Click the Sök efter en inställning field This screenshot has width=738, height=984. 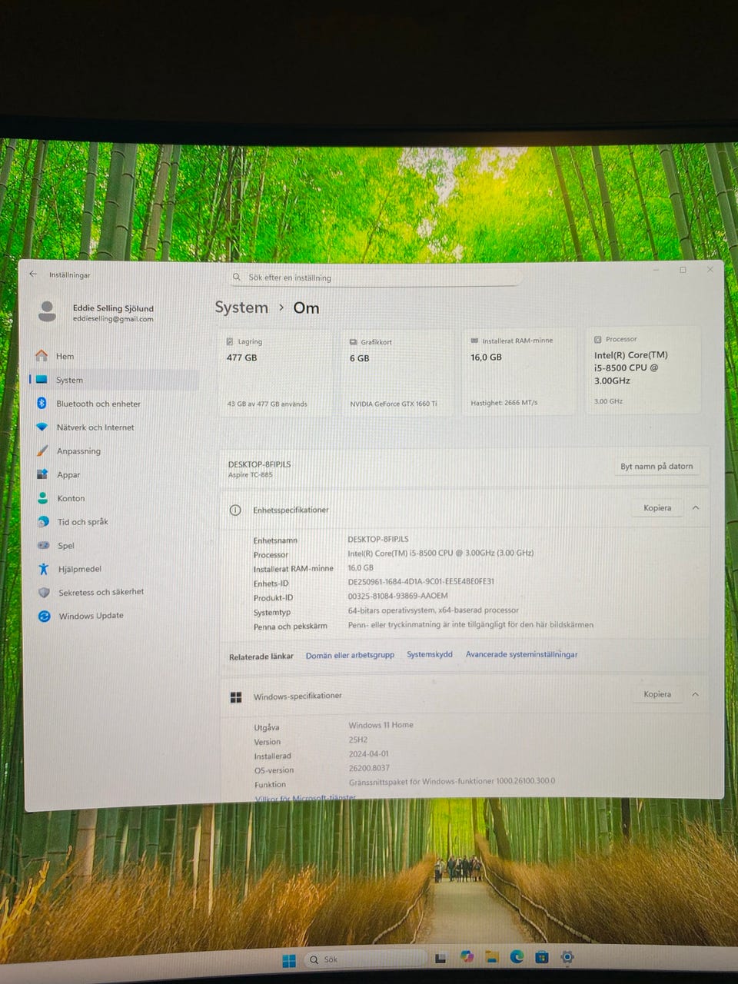click(377, 278)
